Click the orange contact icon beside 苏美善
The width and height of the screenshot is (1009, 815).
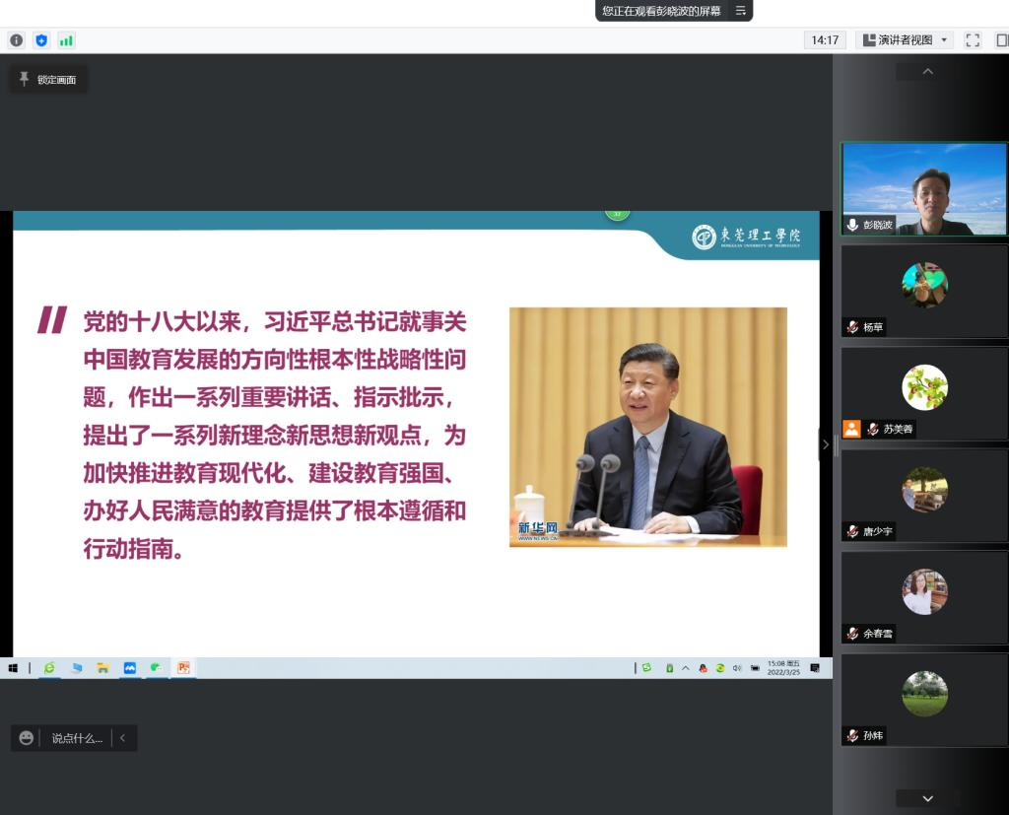[x=851, y=429]
